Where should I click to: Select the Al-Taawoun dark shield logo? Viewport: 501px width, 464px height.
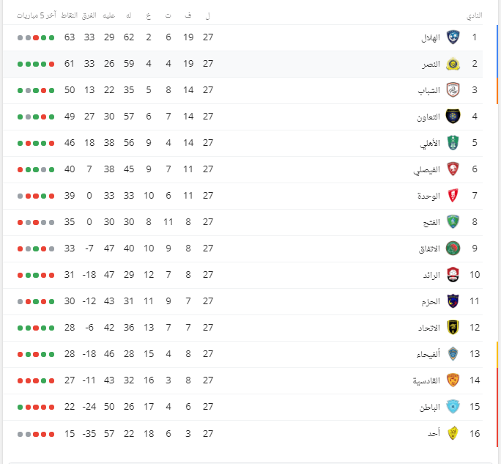(453, 117)
